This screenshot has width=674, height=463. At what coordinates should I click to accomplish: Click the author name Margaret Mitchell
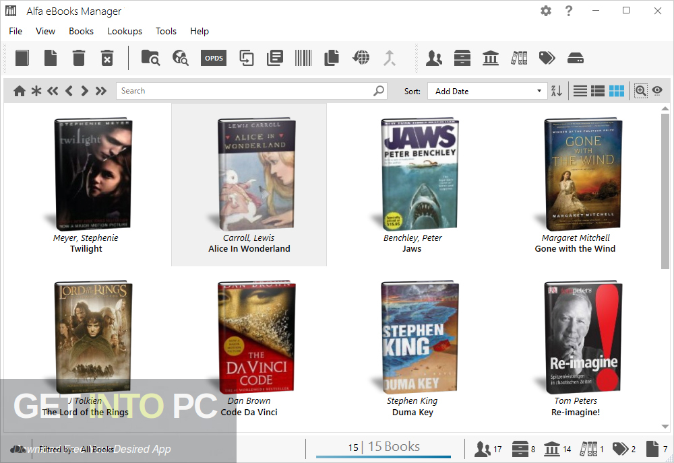(x=576, y=238)
